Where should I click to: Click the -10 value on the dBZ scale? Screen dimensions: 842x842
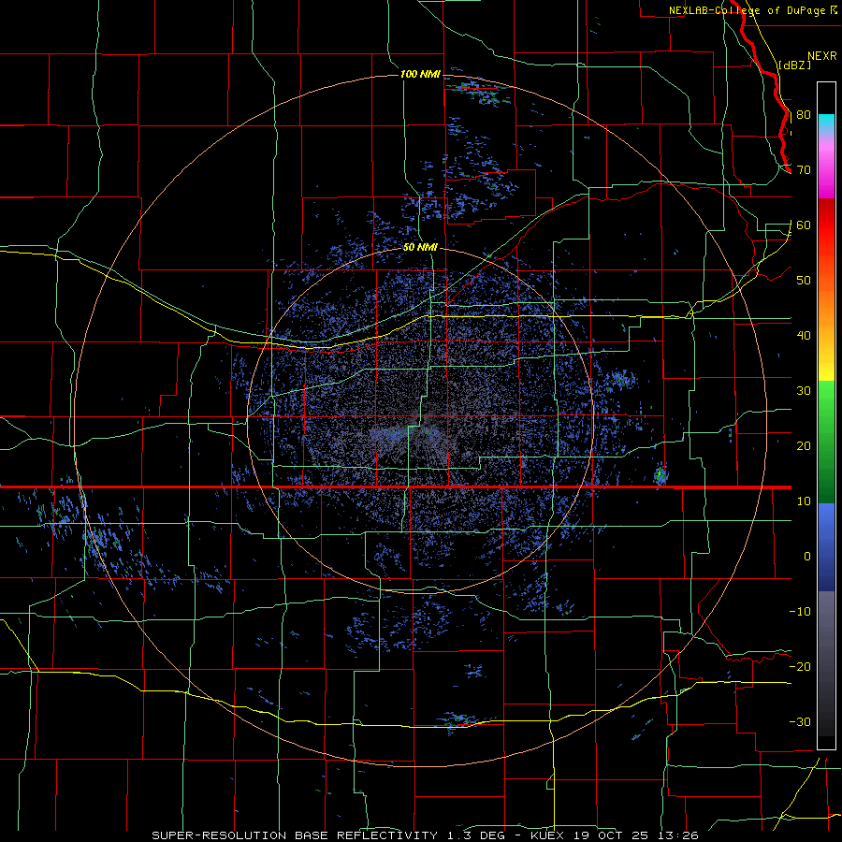(x=800, y=612)
